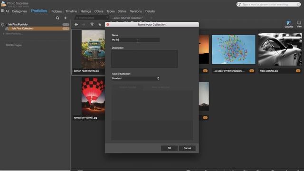Click count badge on My First Collection row
The width and height of the screenshot is (304, 171).
coord(66,28)
